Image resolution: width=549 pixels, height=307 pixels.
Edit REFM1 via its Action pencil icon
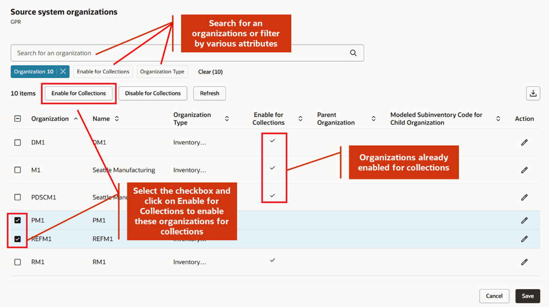click(x=524, y=238)
